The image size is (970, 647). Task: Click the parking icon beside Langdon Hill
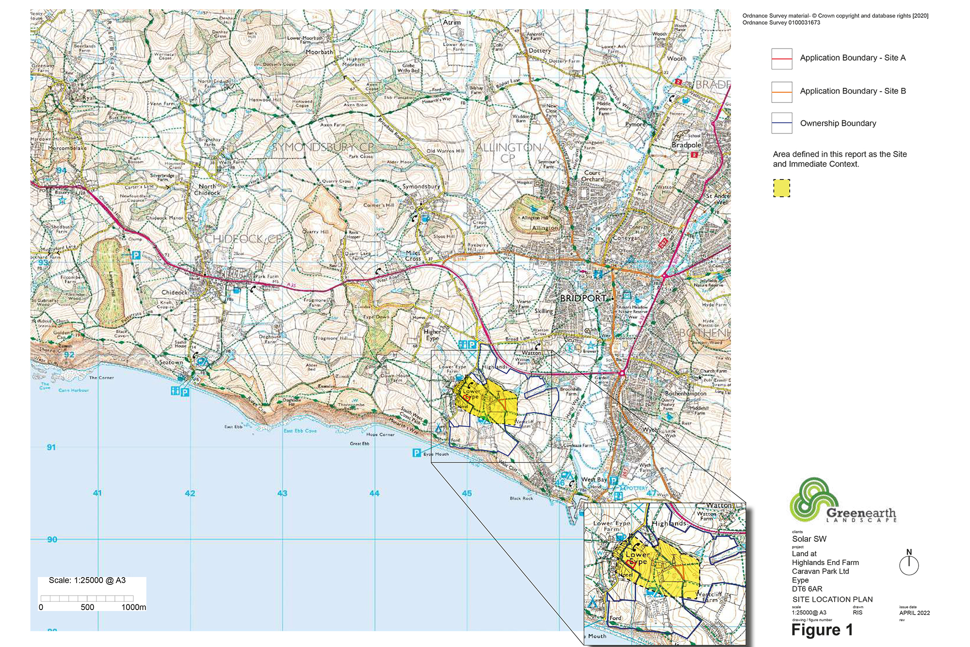pos(136,255)
